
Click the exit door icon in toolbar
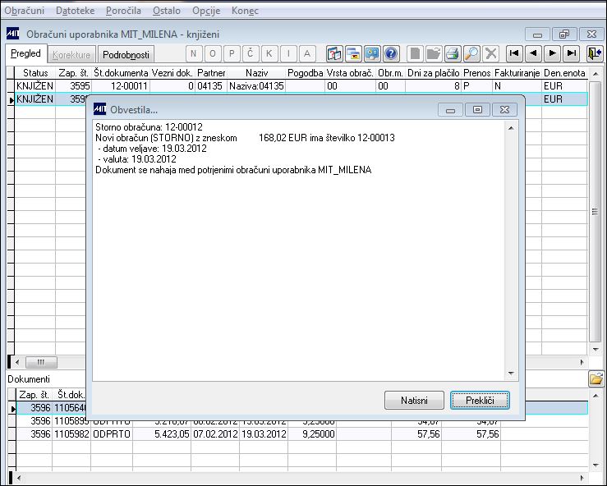tap(595, 54)
